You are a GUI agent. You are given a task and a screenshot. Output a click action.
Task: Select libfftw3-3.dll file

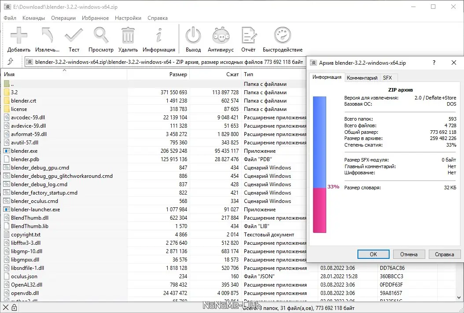coord(26,243)
